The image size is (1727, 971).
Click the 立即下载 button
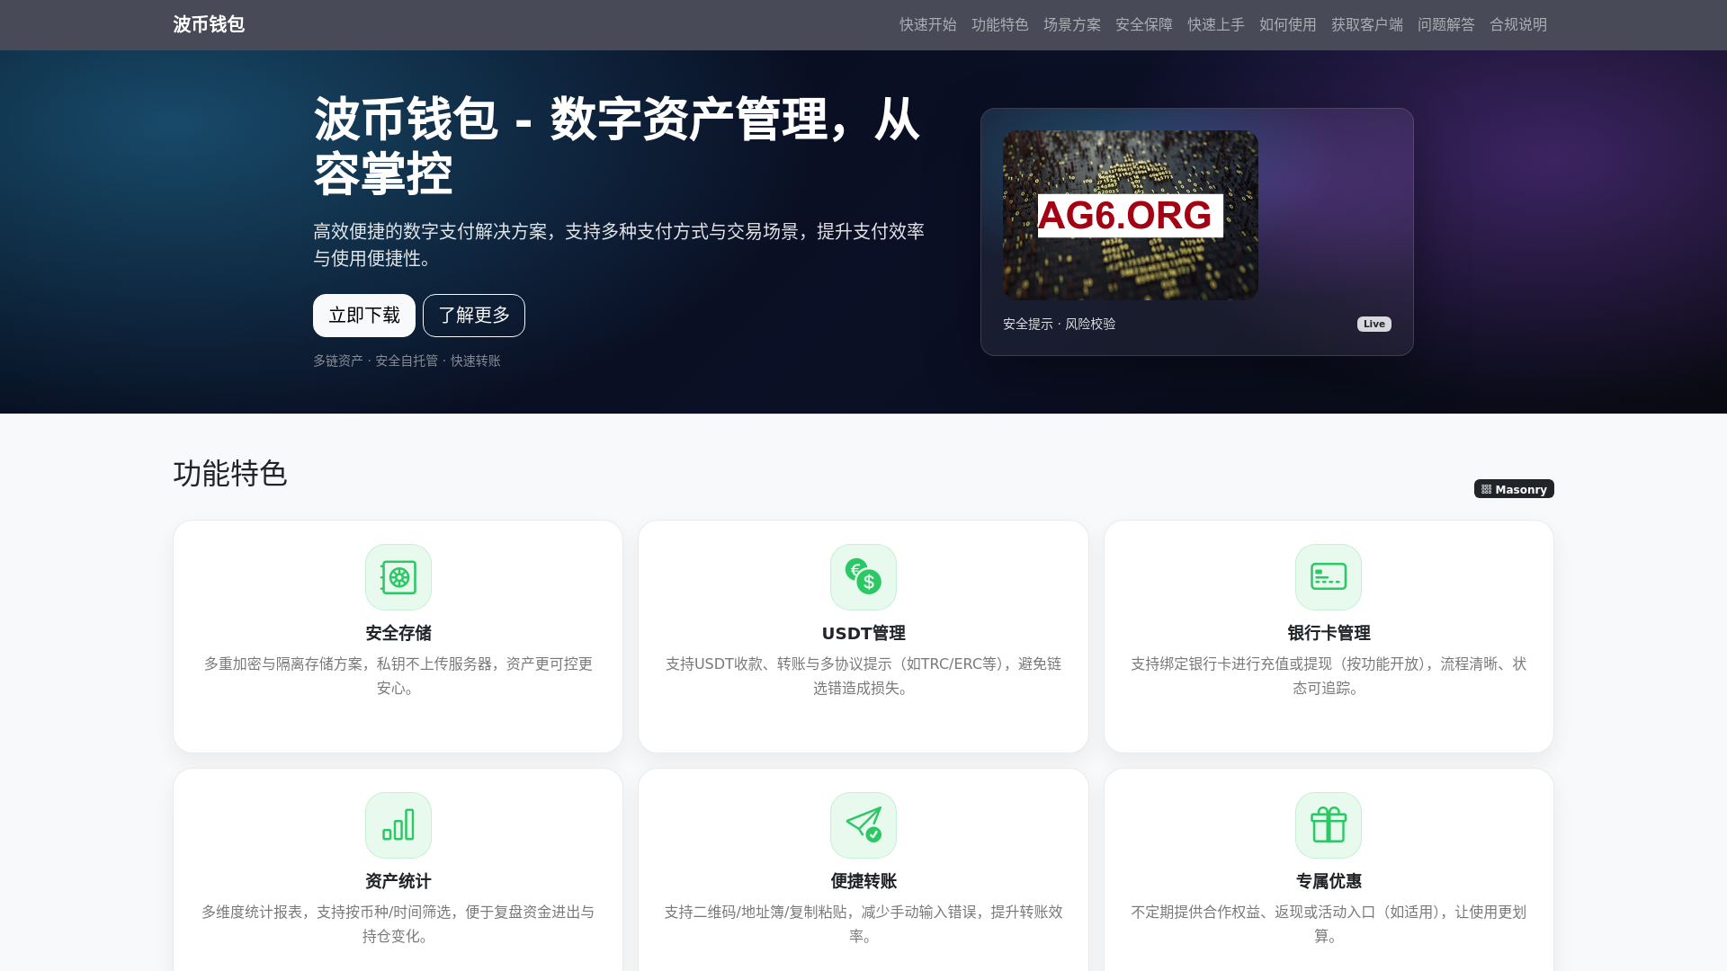pos(364,316)
